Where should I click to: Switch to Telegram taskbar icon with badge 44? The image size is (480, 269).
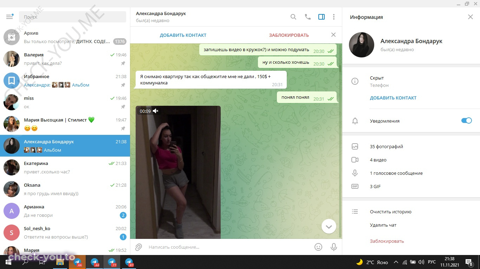95,262
